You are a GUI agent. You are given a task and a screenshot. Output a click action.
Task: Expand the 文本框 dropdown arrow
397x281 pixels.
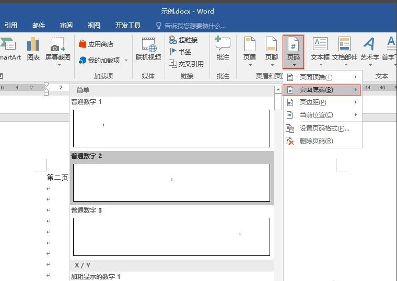tap(321, 65)
